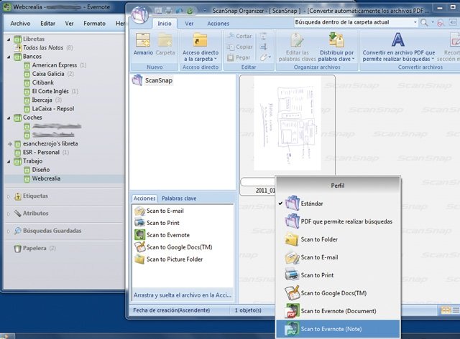
Task: Click the Scan to E-mail action
Action: tap(160, 211)
